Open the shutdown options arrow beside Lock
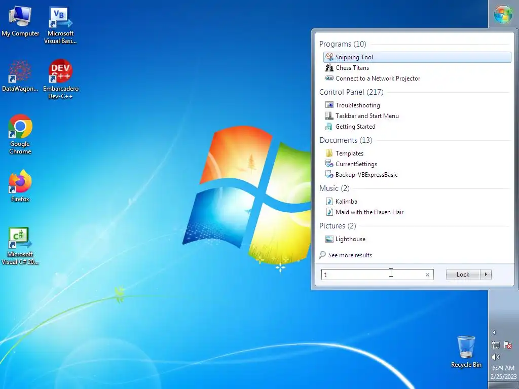 486,274
